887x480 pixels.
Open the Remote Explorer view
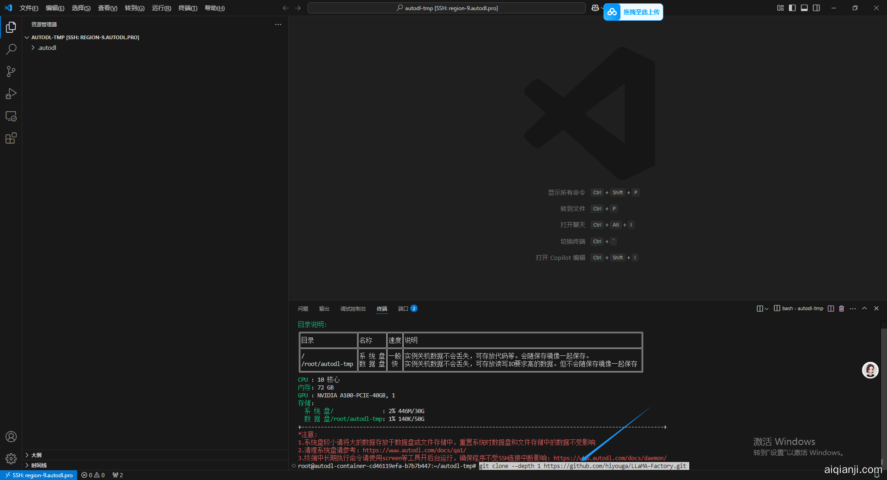(11, 116)
